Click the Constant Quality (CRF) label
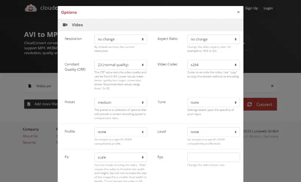Image resolution: width=301 pixels, height=182 pixels. click(75, 67)
